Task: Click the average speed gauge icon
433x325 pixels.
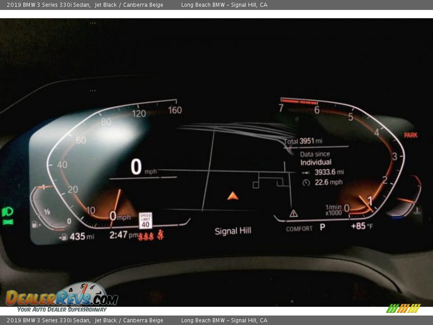Action: coord(306,182)
